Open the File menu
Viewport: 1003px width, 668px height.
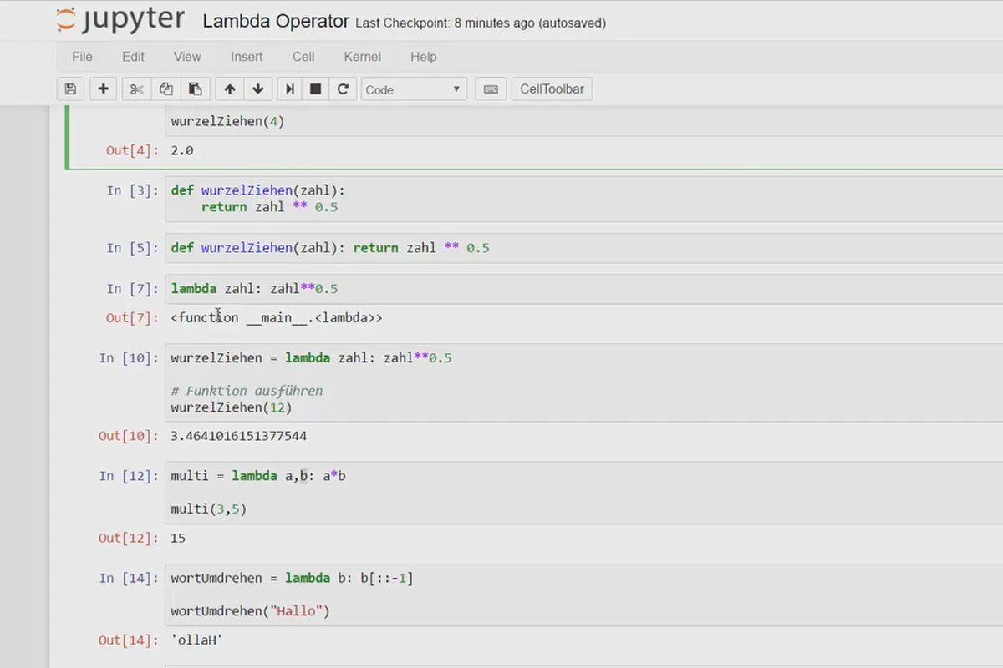82,57
